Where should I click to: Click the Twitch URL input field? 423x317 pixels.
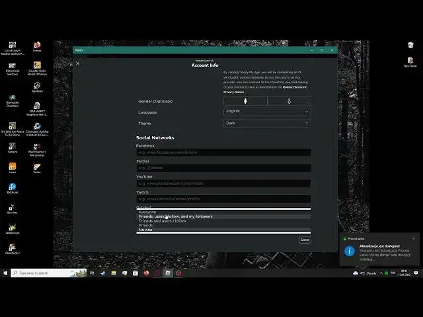click(223, 199)
